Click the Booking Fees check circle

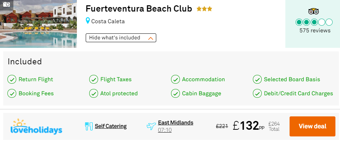12,94
